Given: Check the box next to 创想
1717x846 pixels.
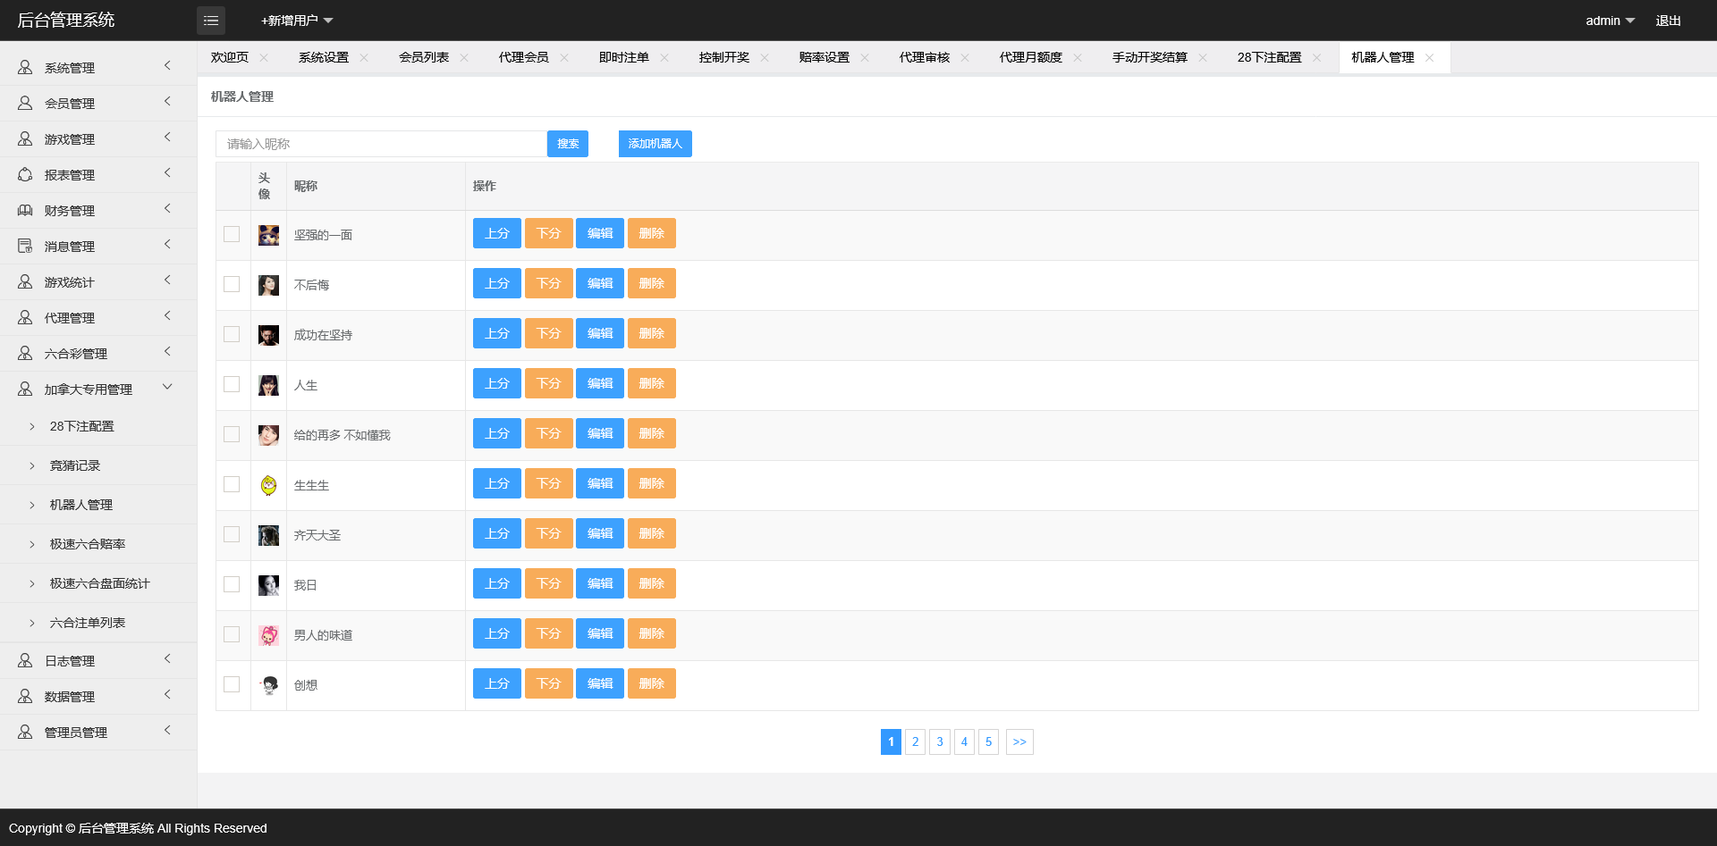Looking at the screenshot, I should point(232,684).
